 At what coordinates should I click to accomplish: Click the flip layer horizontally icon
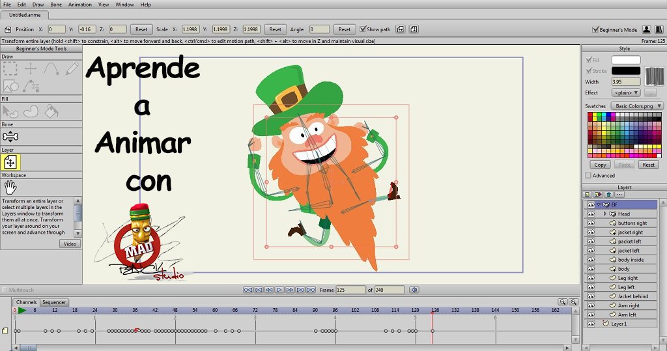click(401, 29)
